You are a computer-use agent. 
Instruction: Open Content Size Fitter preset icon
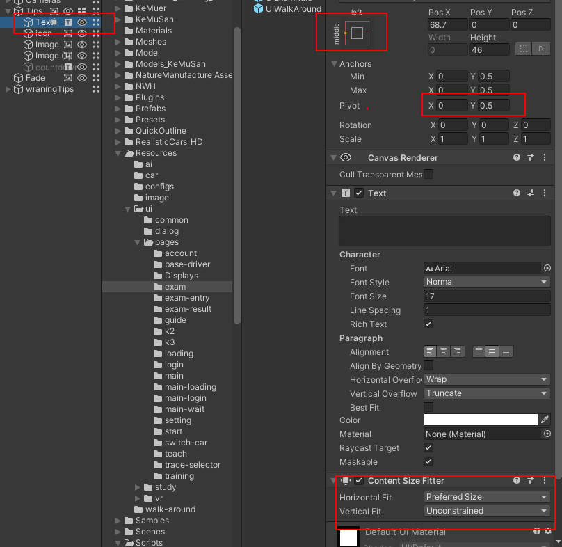pos(531,480)
